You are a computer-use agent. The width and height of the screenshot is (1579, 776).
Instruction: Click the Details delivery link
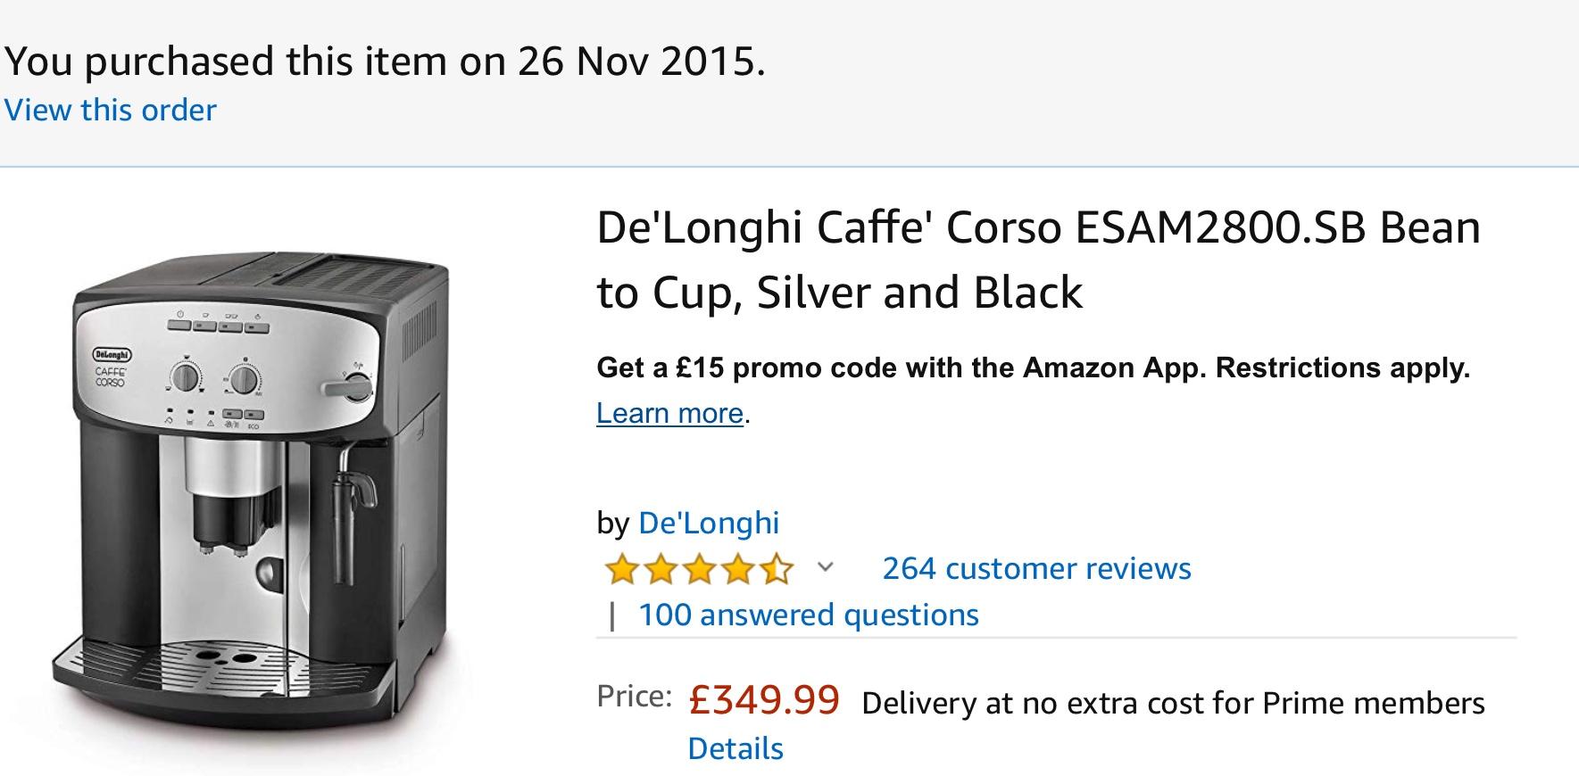click(735, 748)
